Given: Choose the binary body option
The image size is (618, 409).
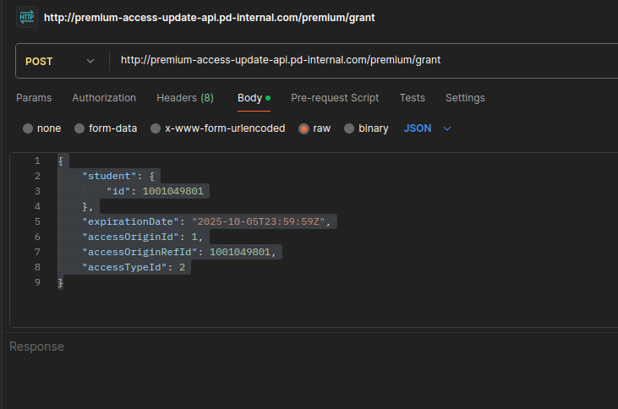Looking at the screenshot, I should point(349,129).
